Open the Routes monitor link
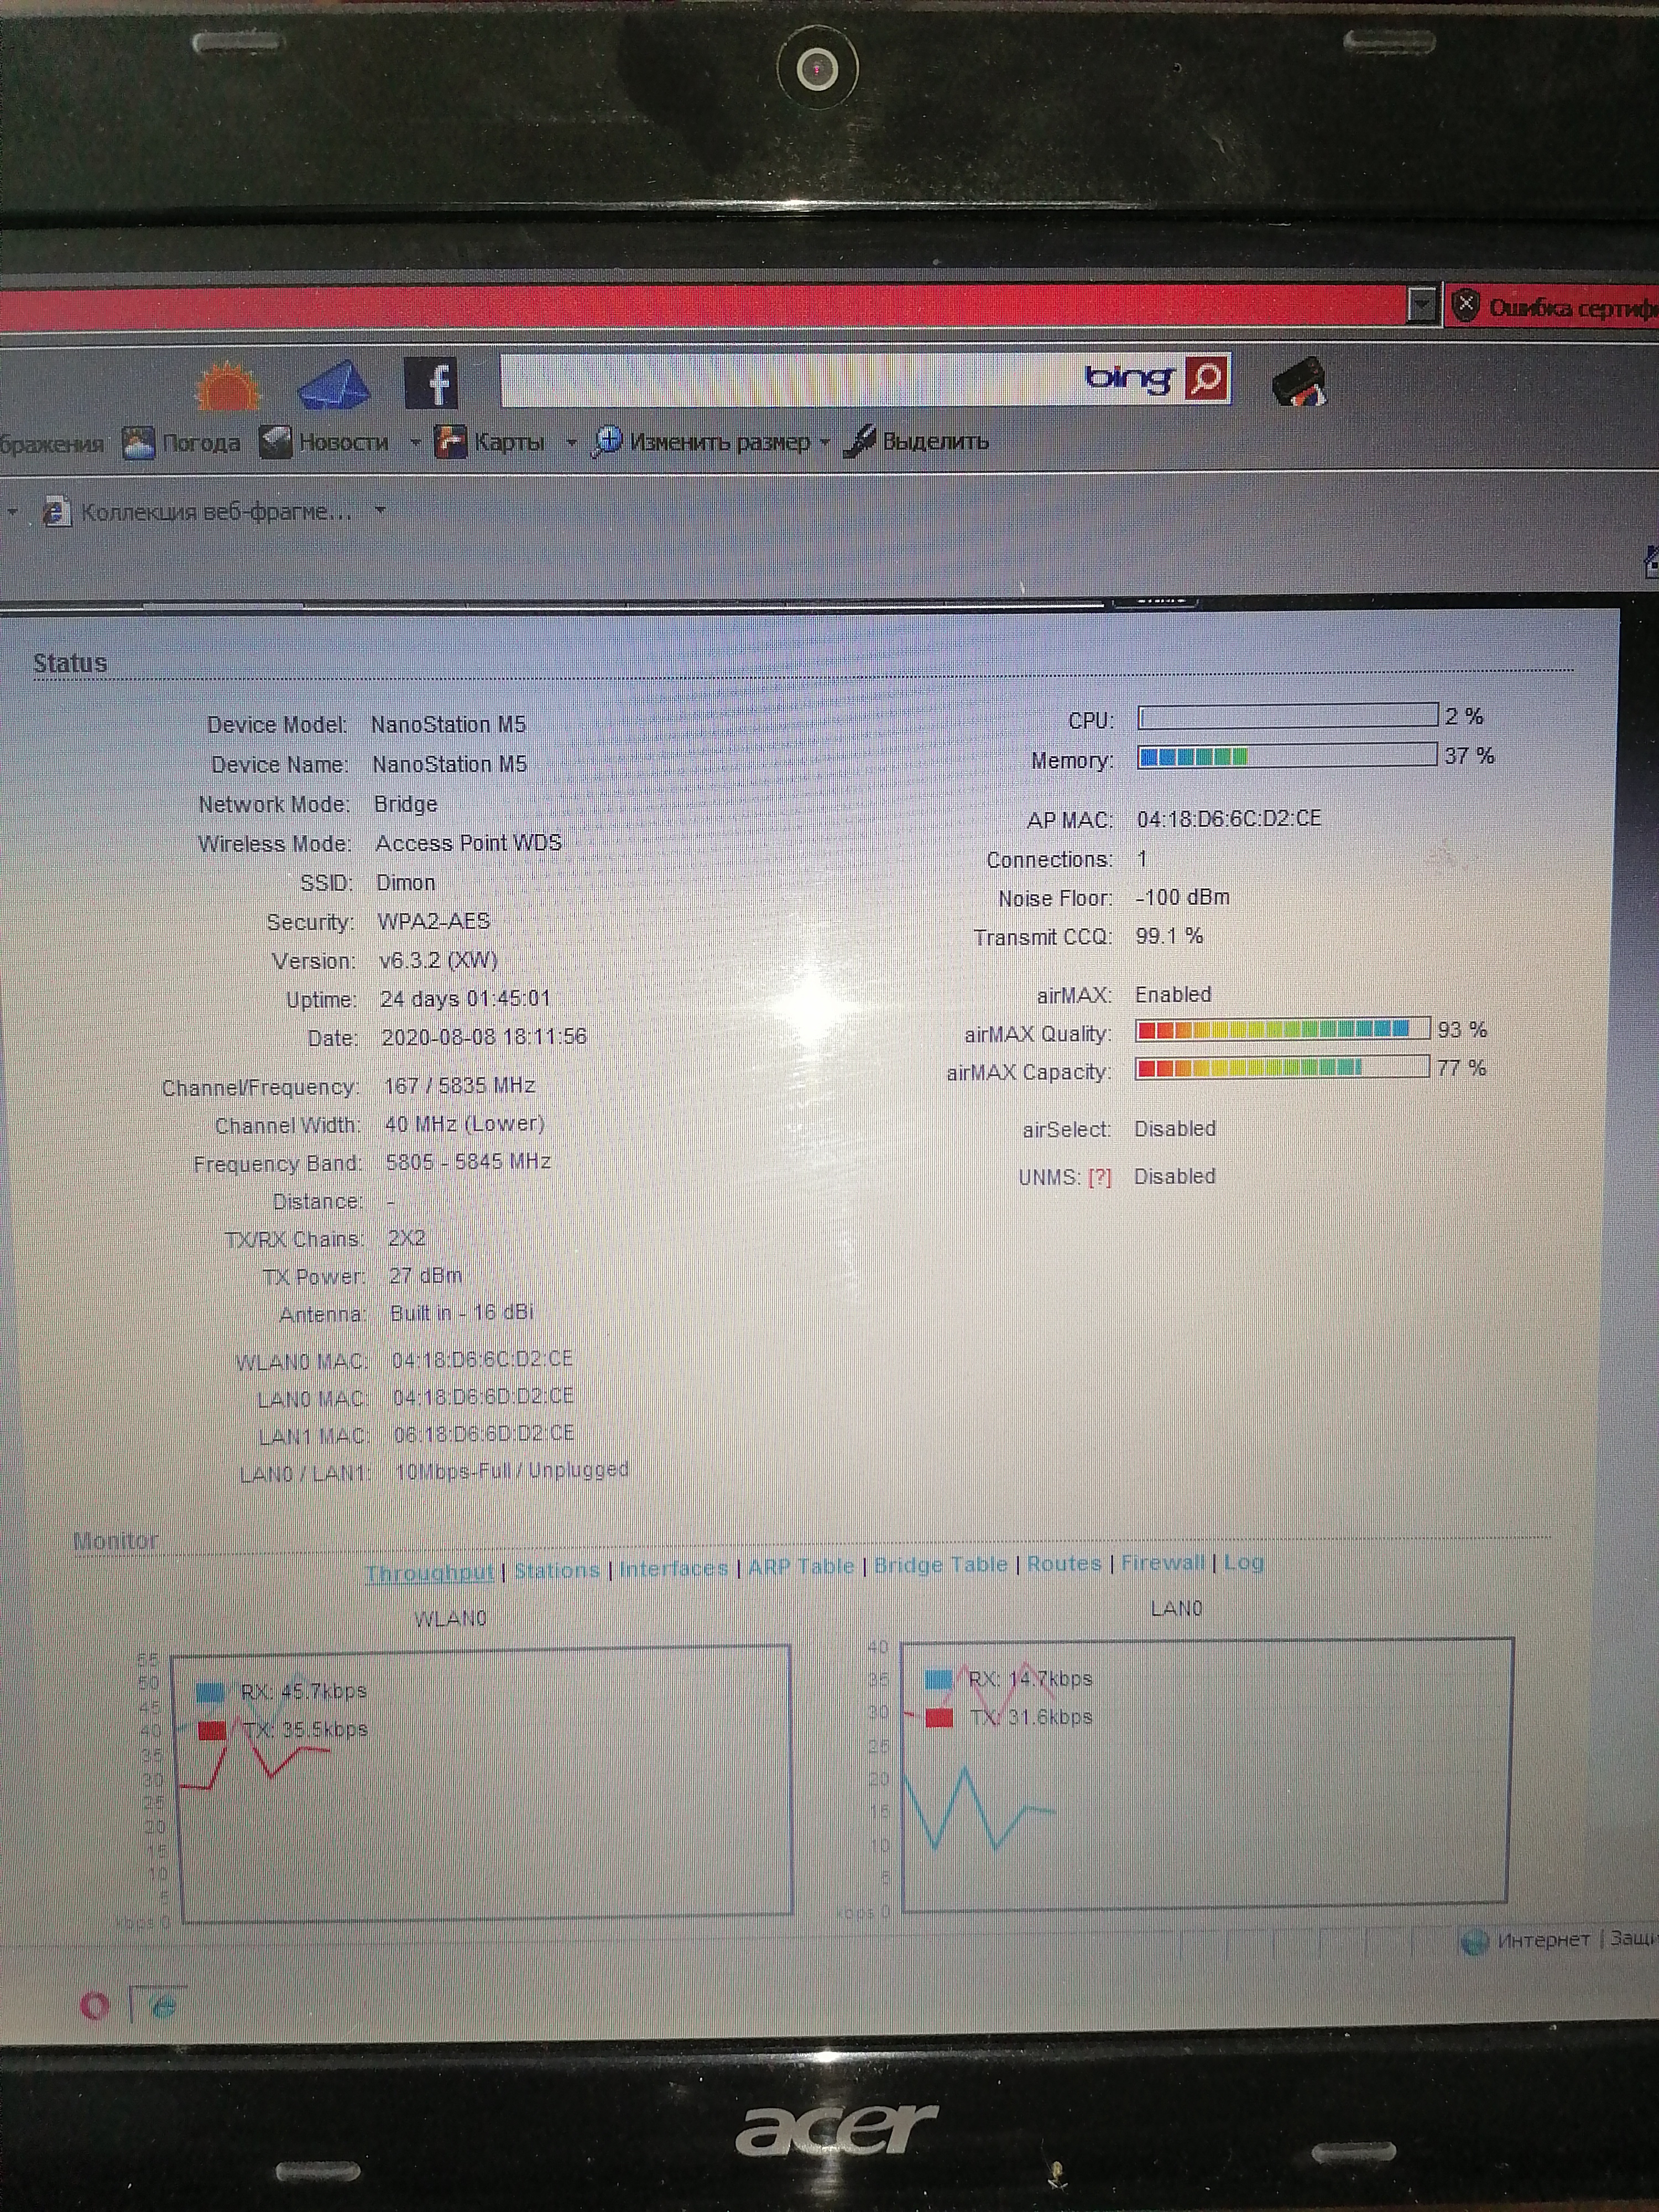1659x2212 pixels. pyautogui.click(x=1064, y=1564)
